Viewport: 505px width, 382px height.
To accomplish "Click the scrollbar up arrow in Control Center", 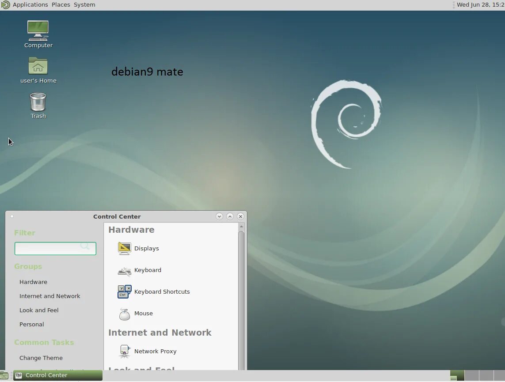I will point(241,227).
